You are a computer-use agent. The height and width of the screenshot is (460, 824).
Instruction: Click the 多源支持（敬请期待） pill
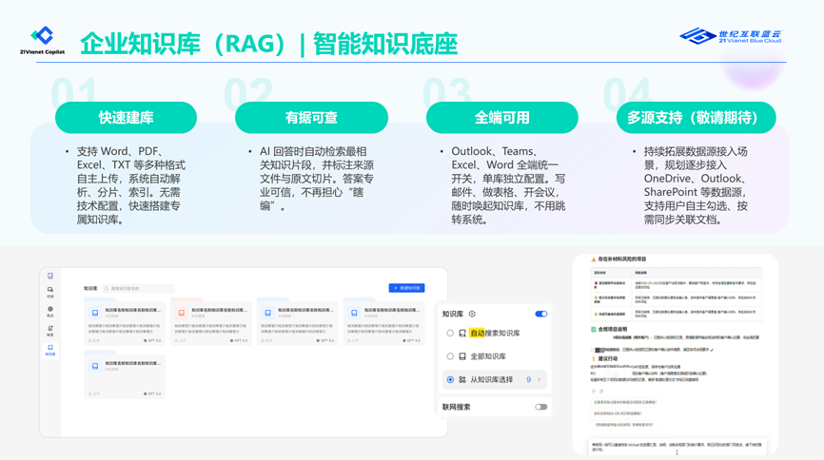coord(695,118)
